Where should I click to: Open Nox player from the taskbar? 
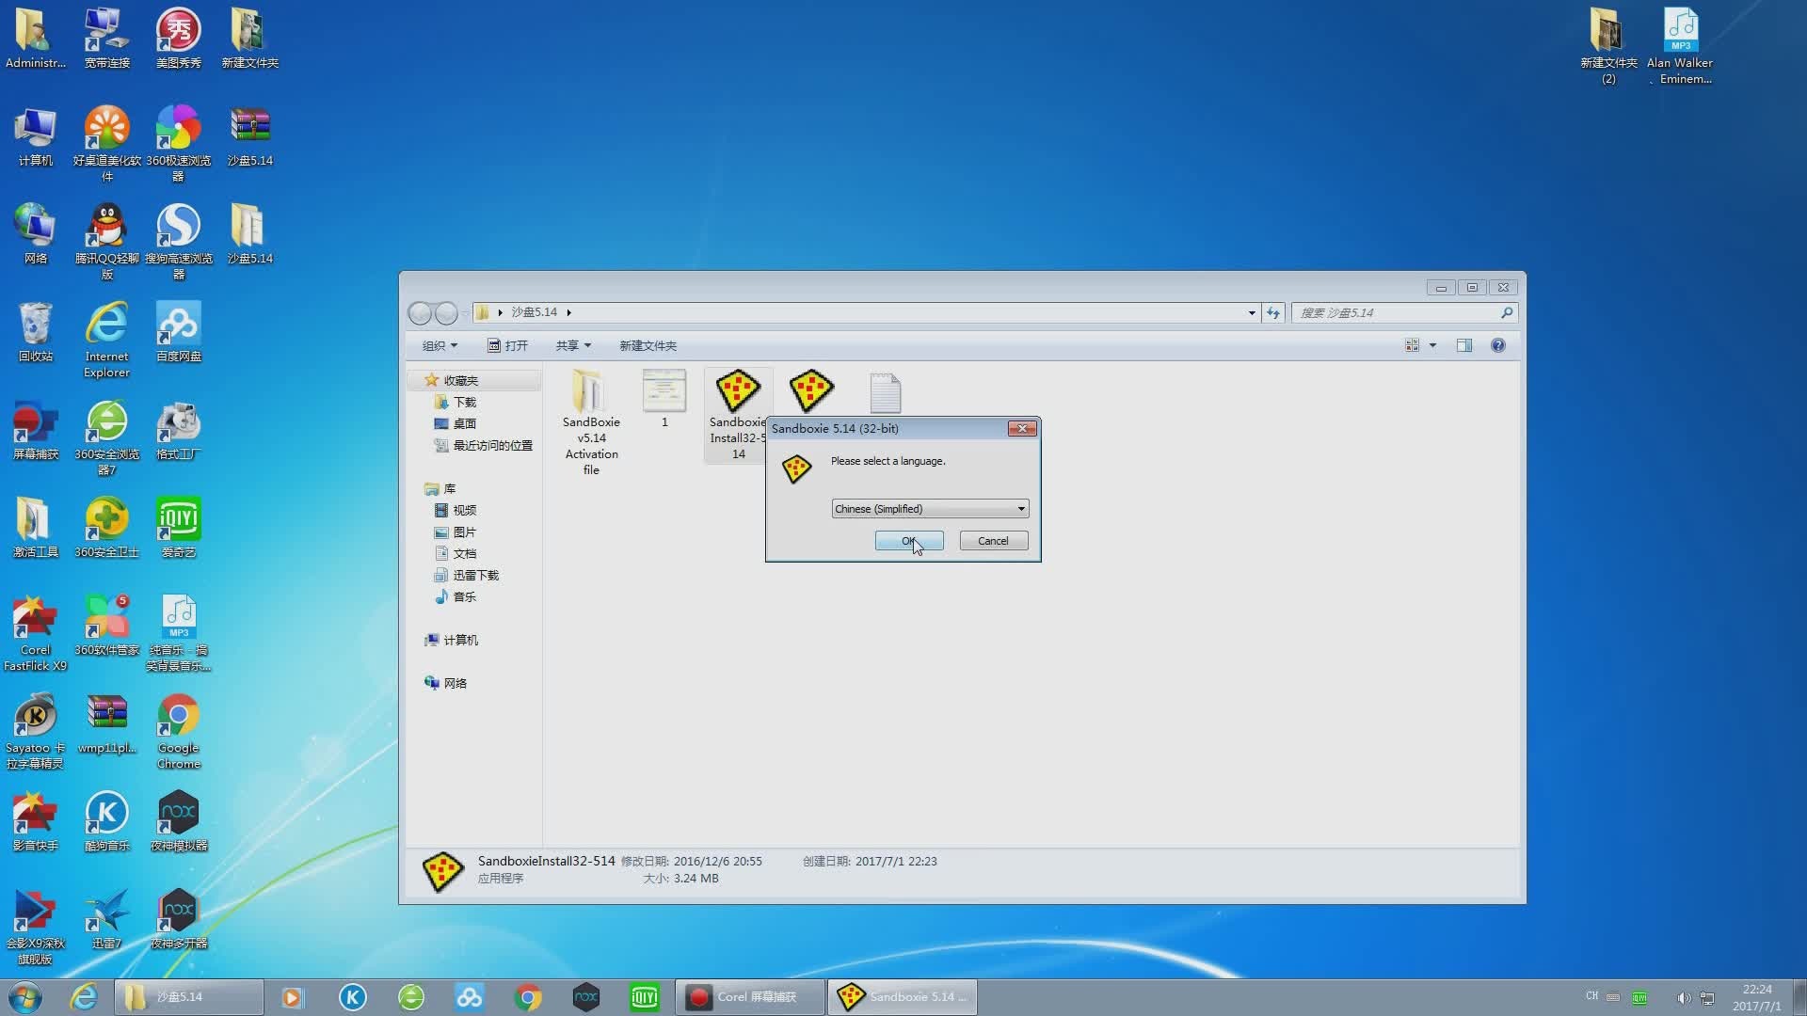pos(586,997)
